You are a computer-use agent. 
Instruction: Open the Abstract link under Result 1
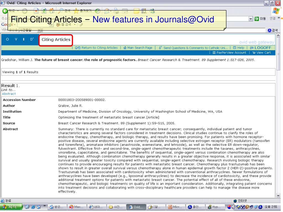pos(9,94)
